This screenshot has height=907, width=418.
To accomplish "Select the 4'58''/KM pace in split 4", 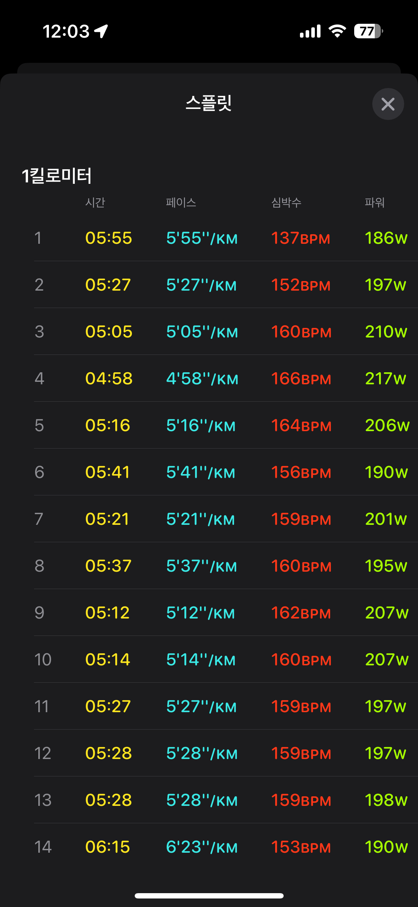I will point(202,379).
